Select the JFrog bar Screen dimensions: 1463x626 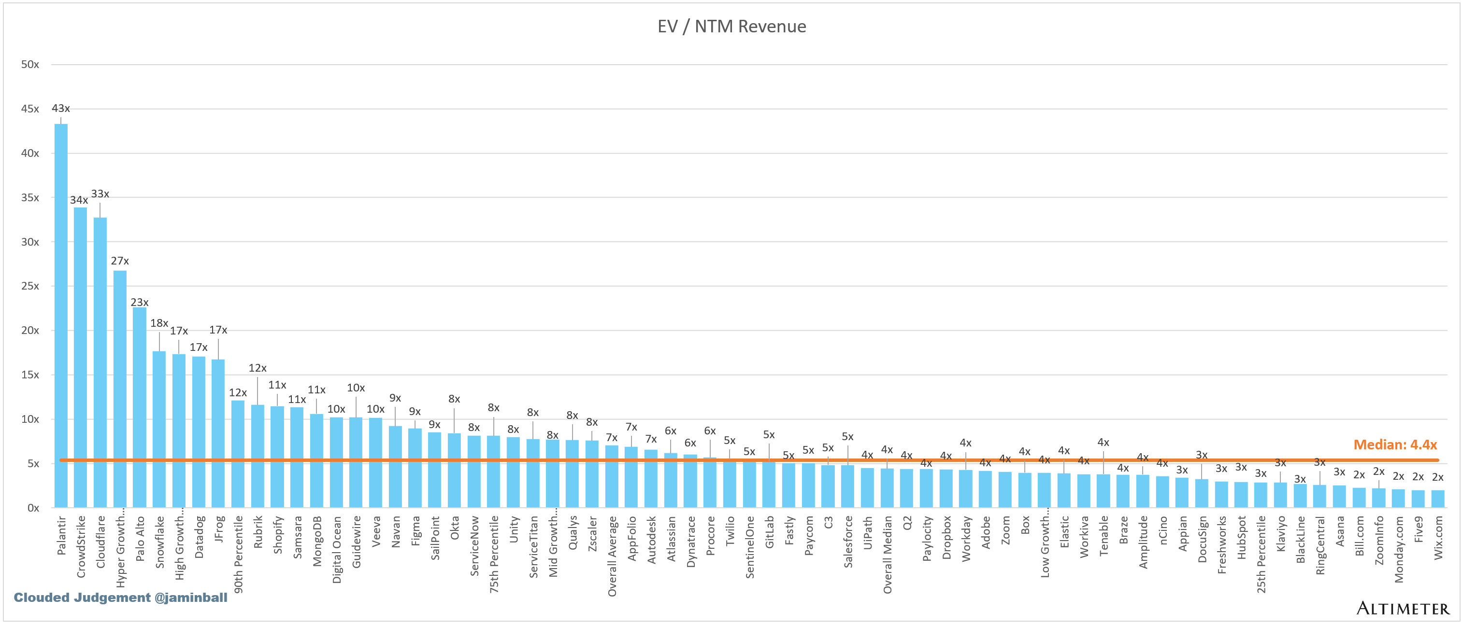pyautogui.click(x=218, y=433)
